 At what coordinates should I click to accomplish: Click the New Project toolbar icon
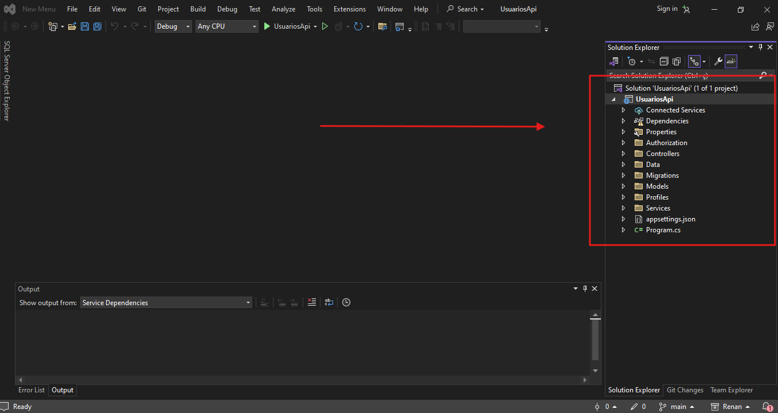(x=53, y=26)
